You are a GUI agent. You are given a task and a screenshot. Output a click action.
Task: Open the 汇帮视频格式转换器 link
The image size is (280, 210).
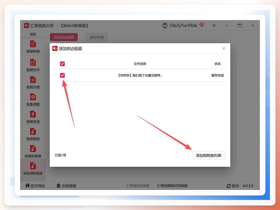pos(172,186)
